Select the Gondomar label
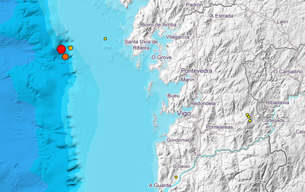305x192 pixels. [178, 140]
